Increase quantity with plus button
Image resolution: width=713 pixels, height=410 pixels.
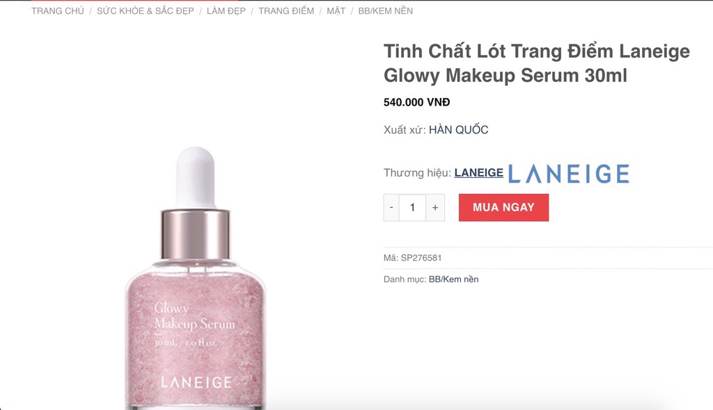[x=435, y=208]
